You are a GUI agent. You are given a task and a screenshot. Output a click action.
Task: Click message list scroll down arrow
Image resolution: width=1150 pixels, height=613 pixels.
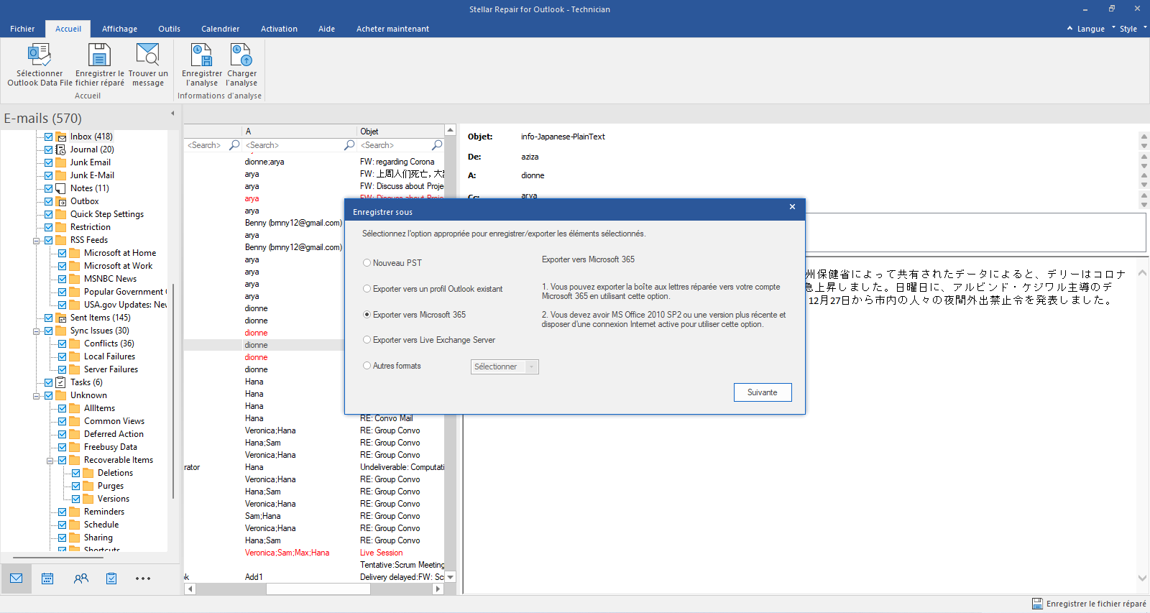(451, 577)
